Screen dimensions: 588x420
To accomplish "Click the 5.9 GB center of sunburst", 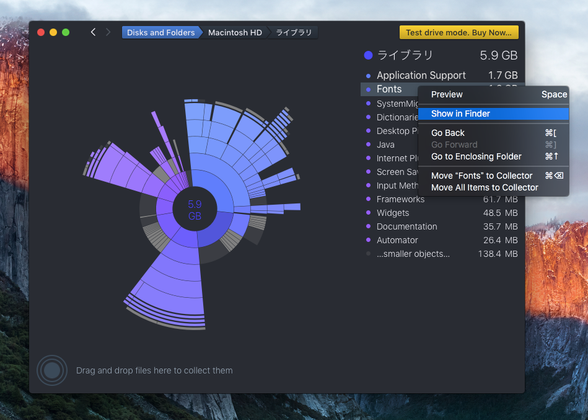I will (x=195, y=210).
